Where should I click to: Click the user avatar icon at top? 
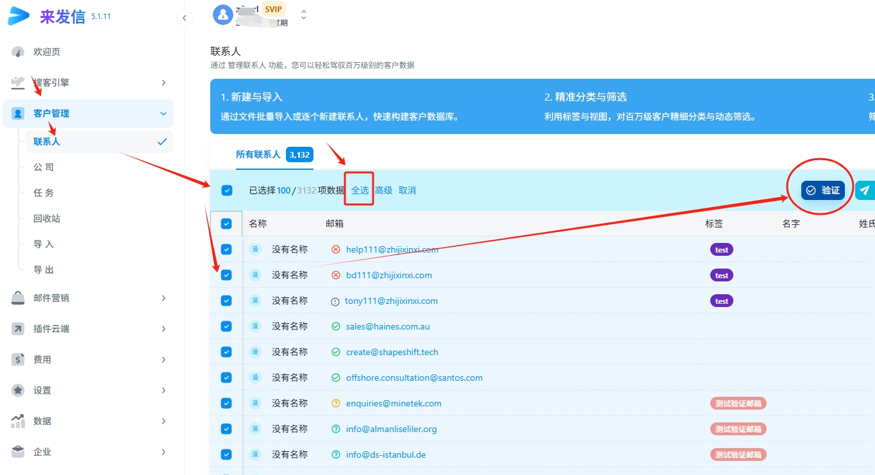click(x=222, y=14)
